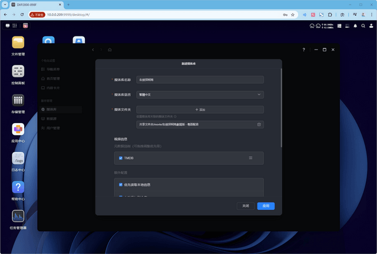The height and width of the screenshot is (254, 377).
Task: Uncheck 优先读取本地信息 checkbox
Action: coord(121,184)
